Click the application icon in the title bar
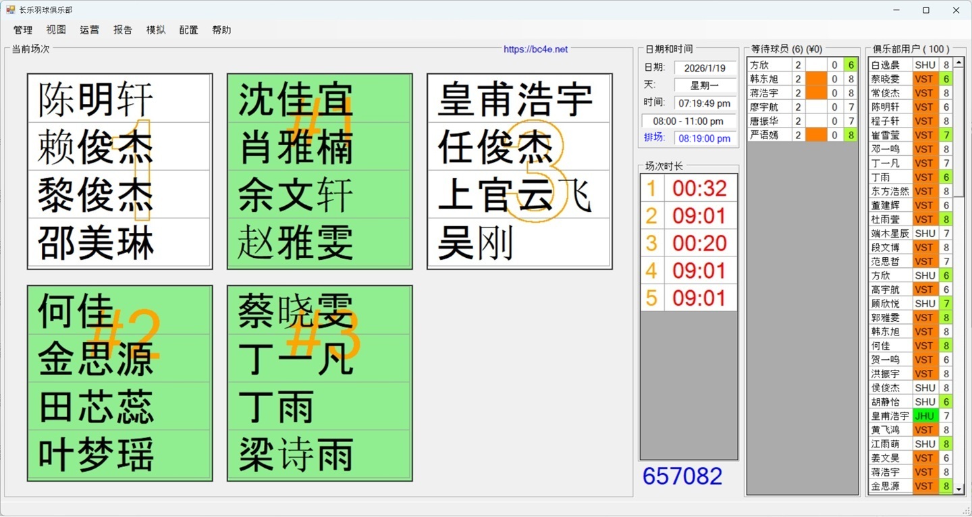The height and width of the screenshot is (517, 972). pos(9,9)
